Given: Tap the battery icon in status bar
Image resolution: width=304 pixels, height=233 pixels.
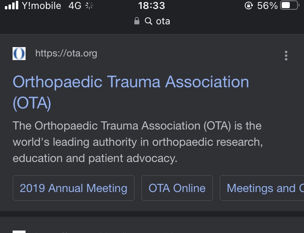Looking at the screenshot, I should (x=289, y=6).
